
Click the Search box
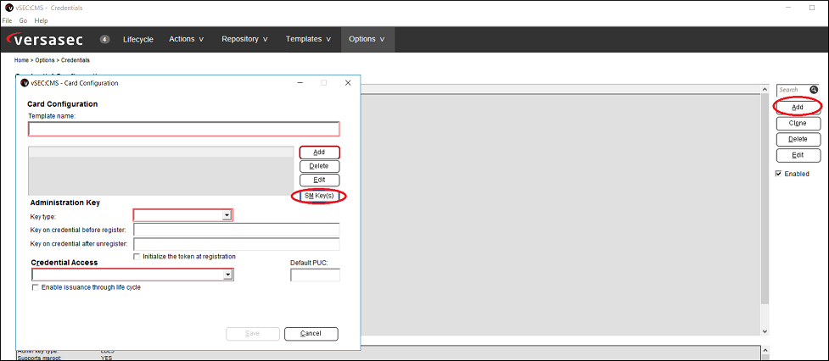pyautogui.click(x=793, y=90)
